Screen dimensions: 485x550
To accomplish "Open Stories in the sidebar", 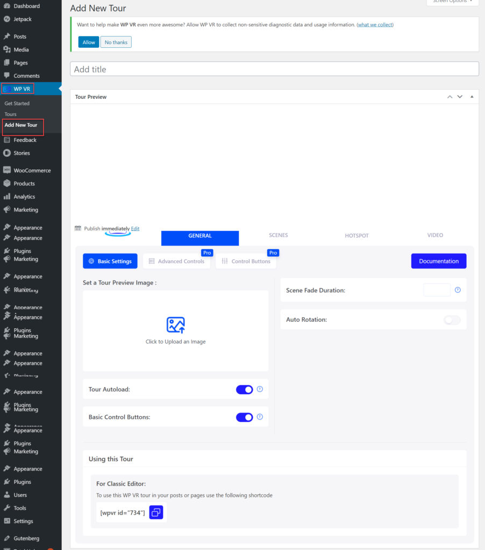I will tap(17, 153).
